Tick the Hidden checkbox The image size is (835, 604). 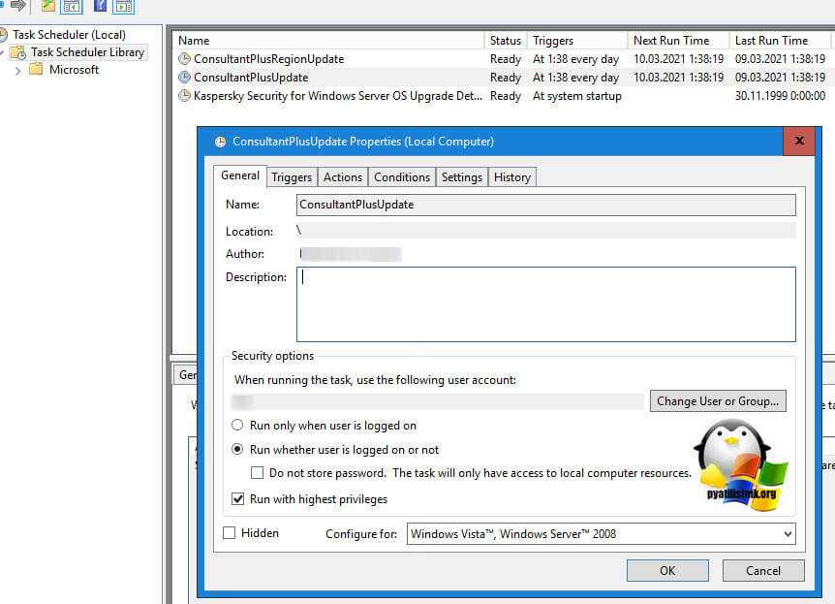point(230,533)
